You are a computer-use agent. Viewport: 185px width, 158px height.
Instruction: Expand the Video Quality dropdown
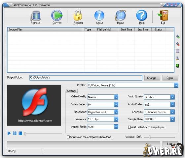(116, 97)
